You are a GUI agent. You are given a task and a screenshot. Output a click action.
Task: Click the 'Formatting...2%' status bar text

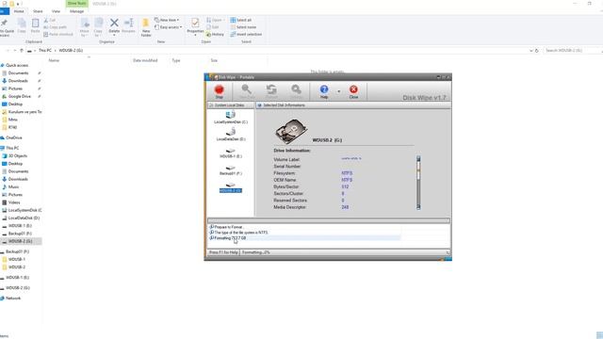click(256, 252)
